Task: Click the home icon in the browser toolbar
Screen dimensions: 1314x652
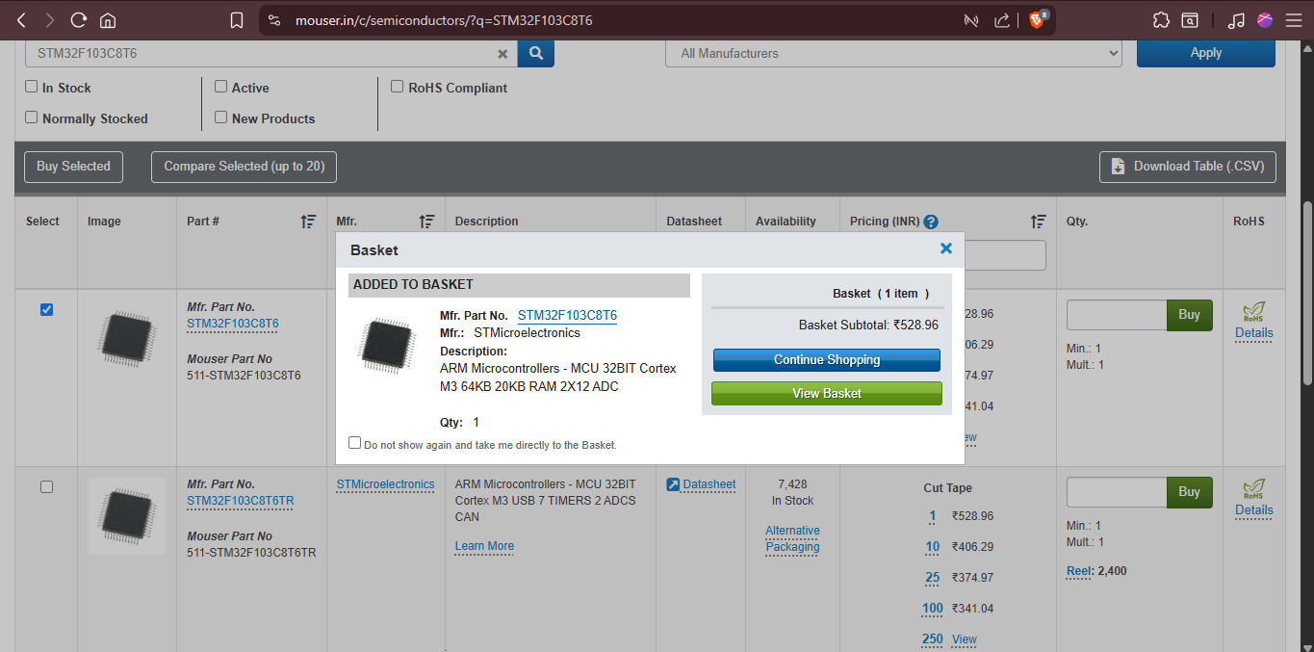Action: click(110, 19)
